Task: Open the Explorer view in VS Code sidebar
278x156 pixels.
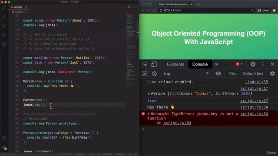Action: pyautogui.click(x=4, y=8)
